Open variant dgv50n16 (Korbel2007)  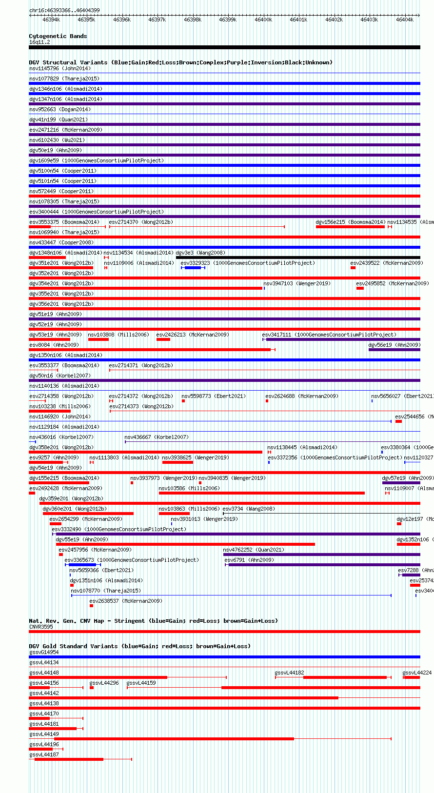(x=60, y=376)
